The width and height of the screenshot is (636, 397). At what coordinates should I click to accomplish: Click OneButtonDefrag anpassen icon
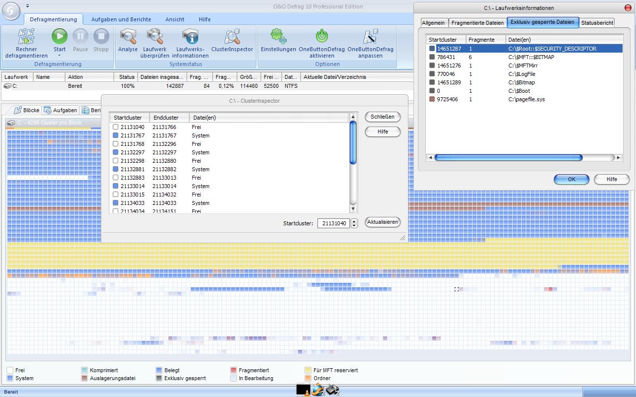[x=370, y=37]
